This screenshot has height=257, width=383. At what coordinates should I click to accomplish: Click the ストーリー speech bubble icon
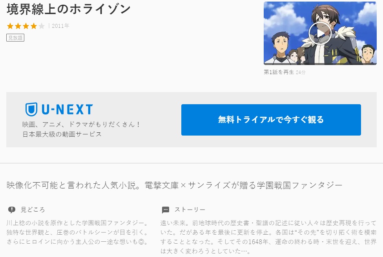[x=165, y=210]
